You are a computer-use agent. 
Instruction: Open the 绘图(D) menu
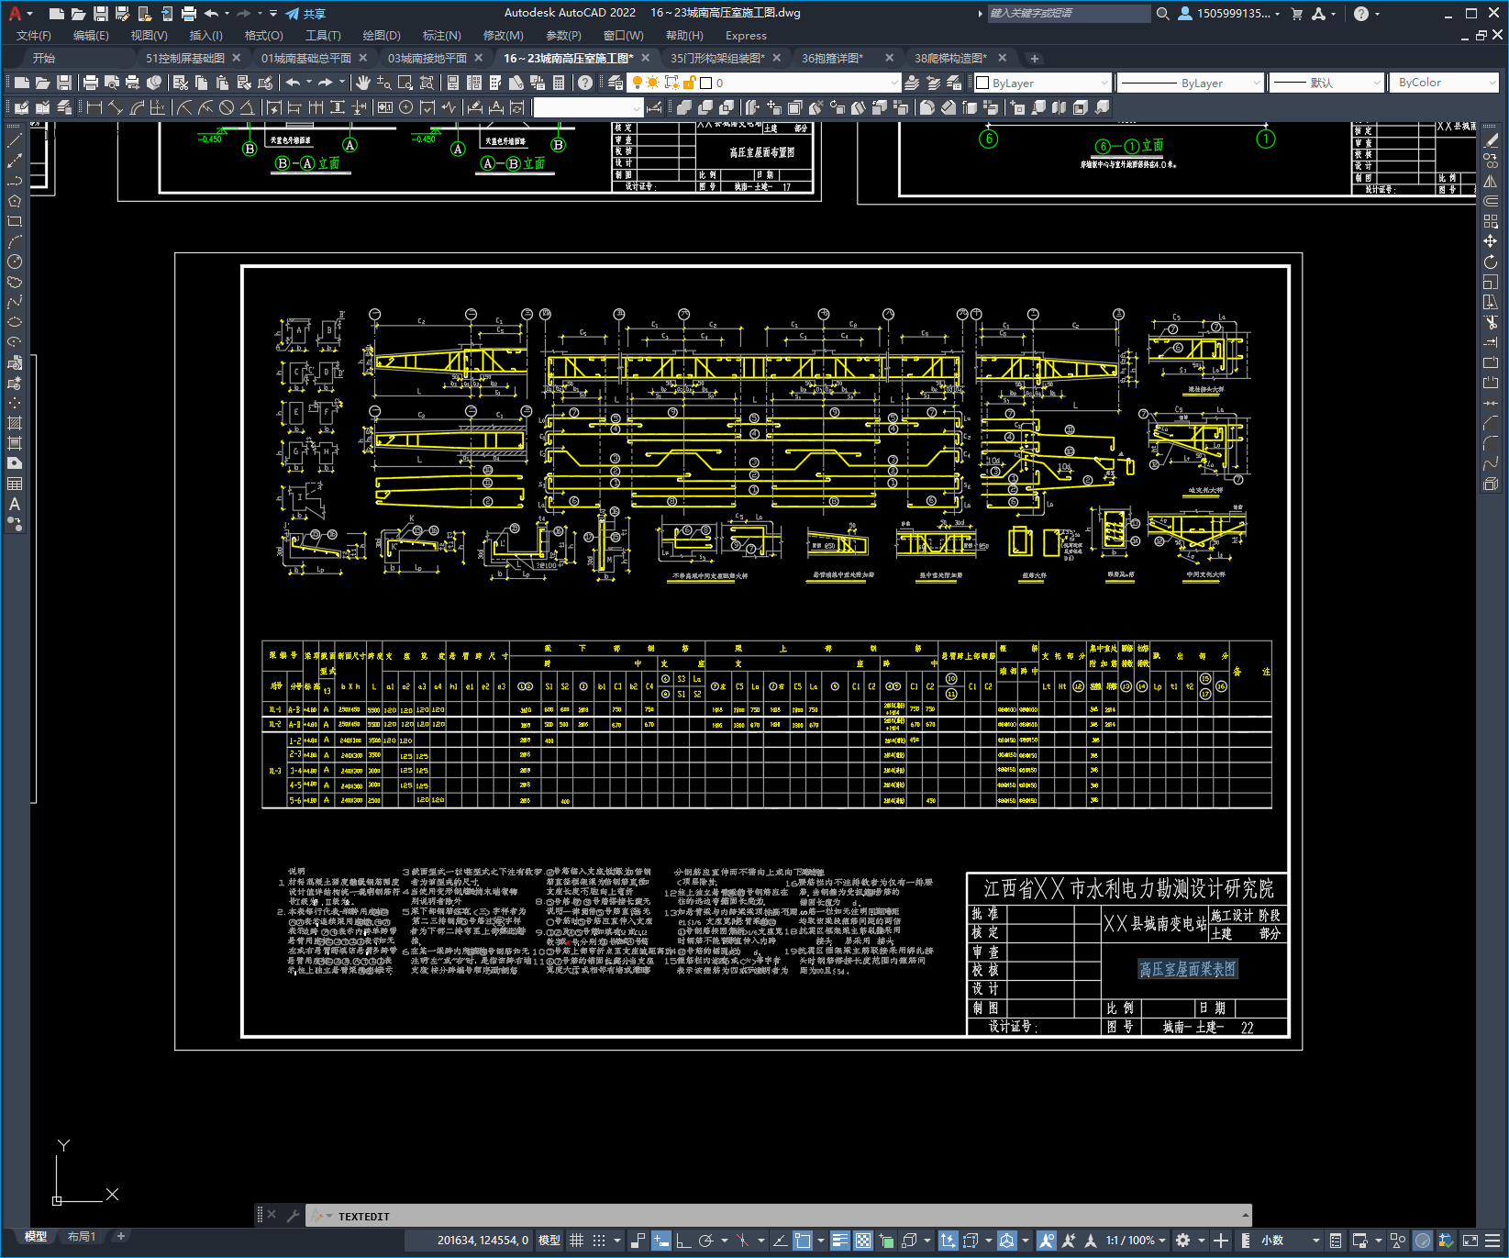382,36
